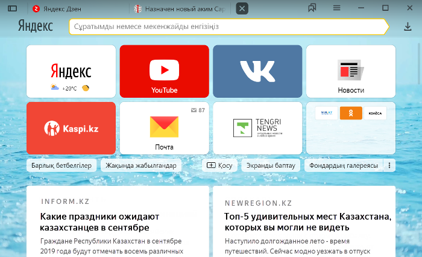Screen dimensions: 422x257
Task: Click the unread mail counter 87
Action: coord(198,110)
